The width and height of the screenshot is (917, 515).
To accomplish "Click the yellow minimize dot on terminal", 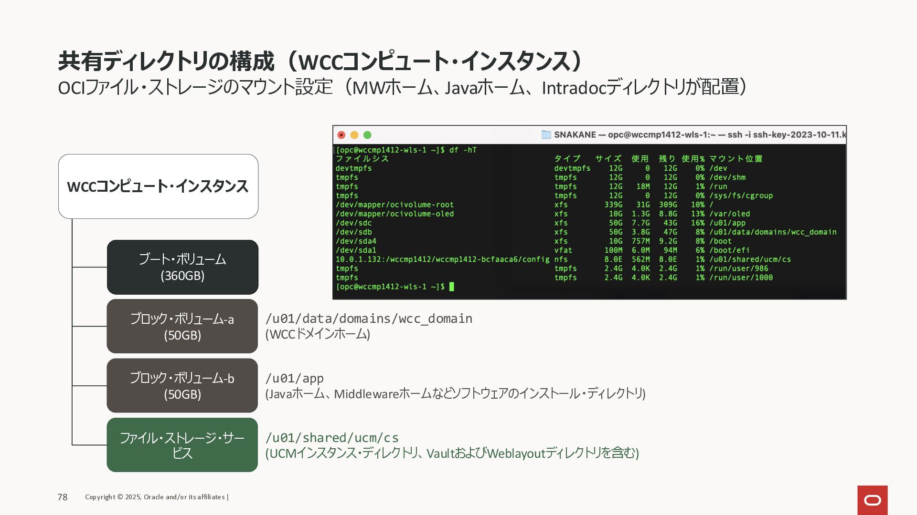I will tap(354, 135).
